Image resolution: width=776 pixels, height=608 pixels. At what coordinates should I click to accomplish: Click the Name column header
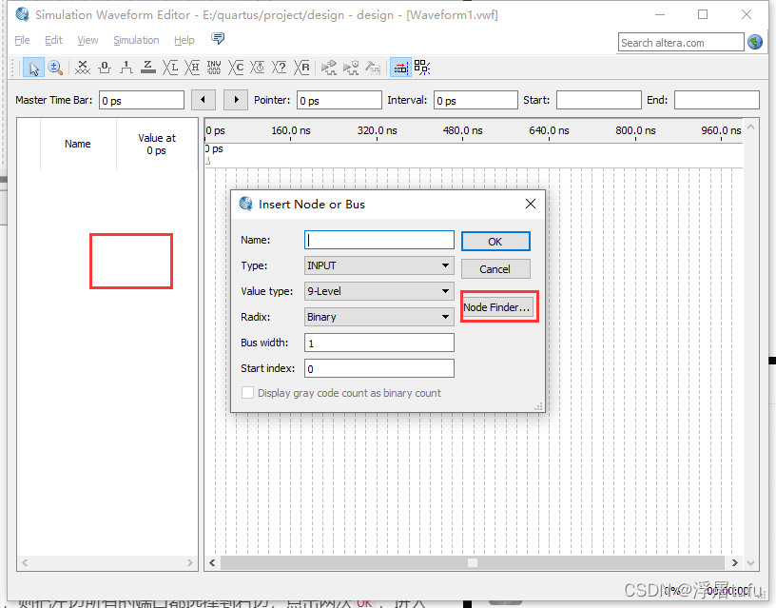[78, 144]
